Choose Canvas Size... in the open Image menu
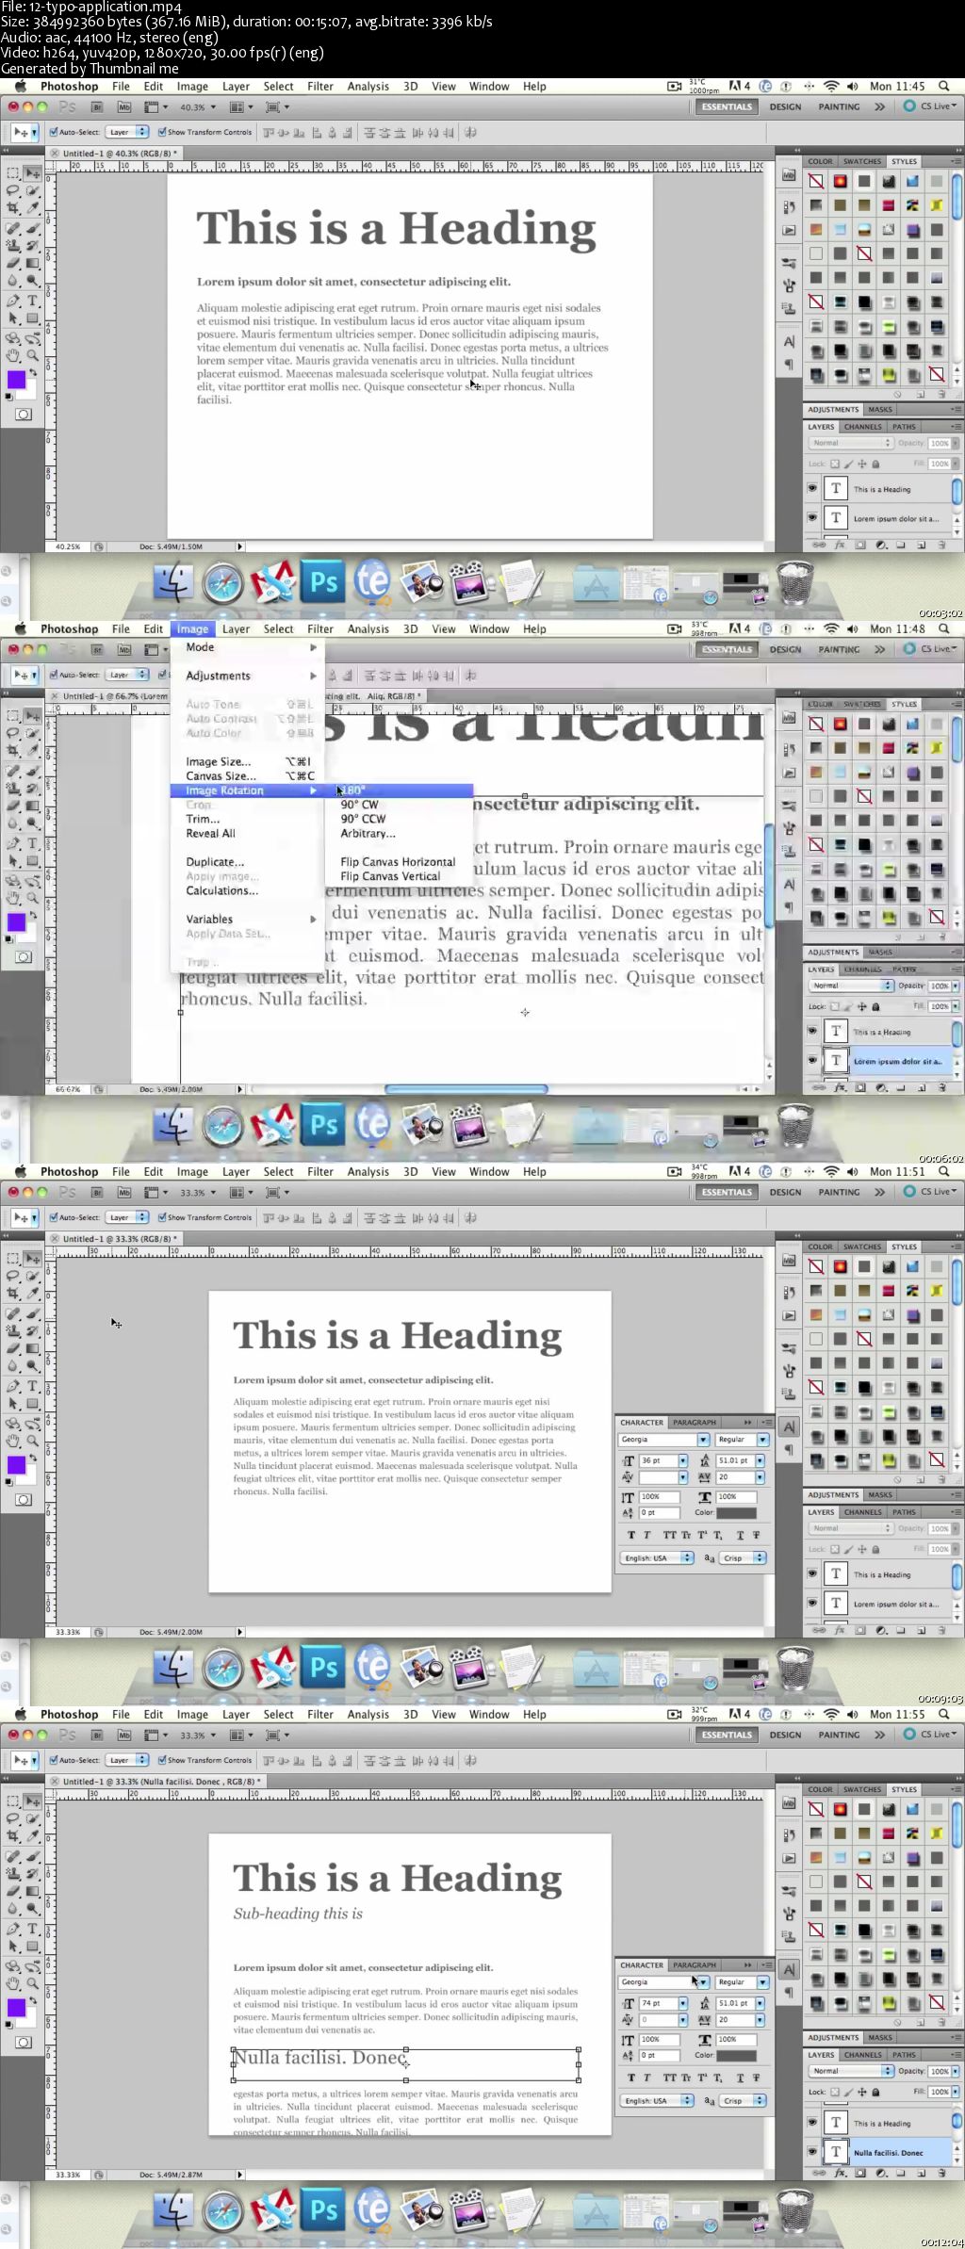Image resolution: width=965 pixels, height=2249 pixels. [x=221, y=776]
